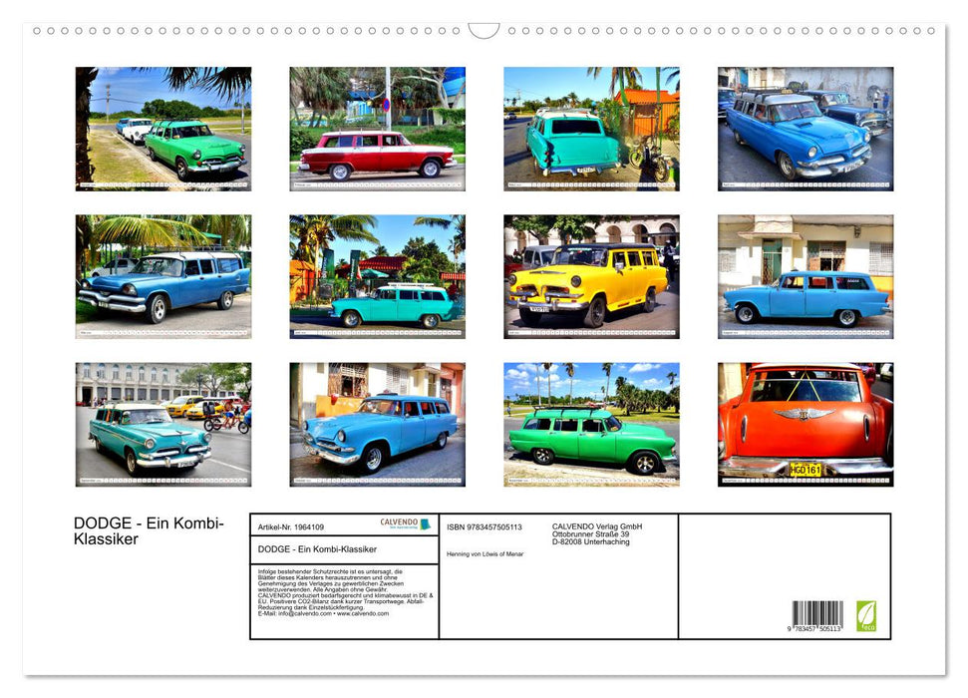Select the yellow license plate HGD 161
The image size is (968, 698).
(805, 470)
